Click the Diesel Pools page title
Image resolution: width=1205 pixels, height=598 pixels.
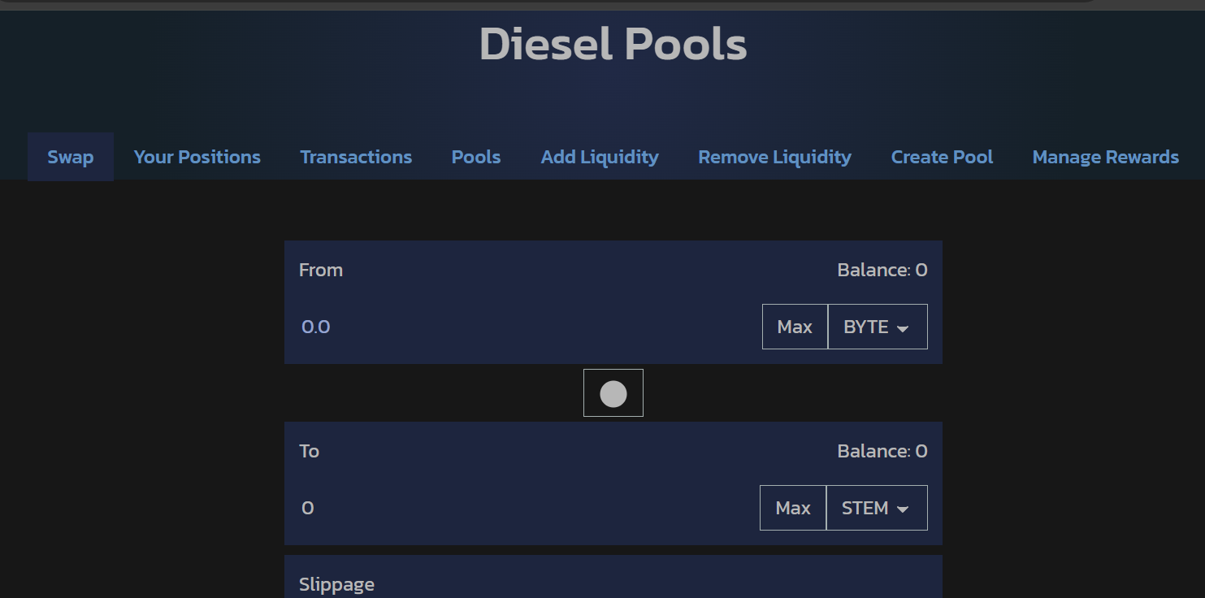coord(613,44)
